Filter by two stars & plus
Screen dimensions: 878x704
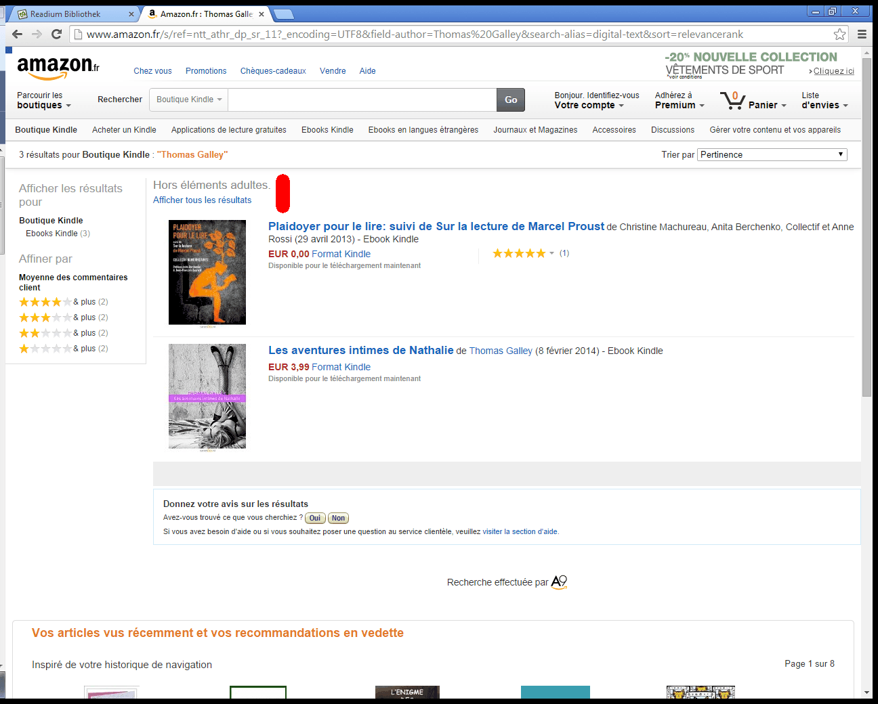tap(64, 333)
